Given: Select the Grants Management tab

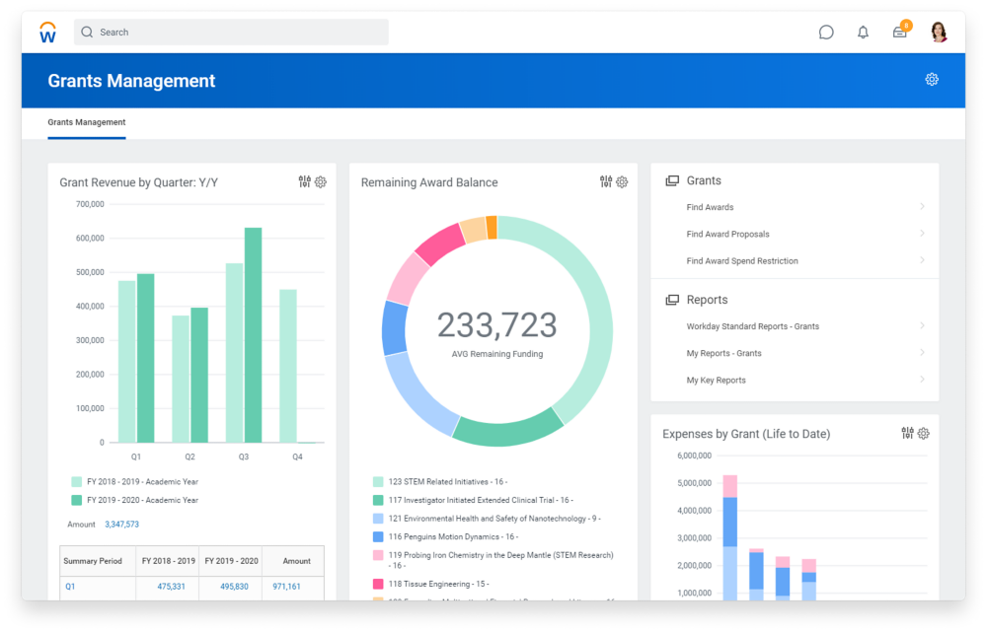Looking at the screenshot, I should [87, 123].
